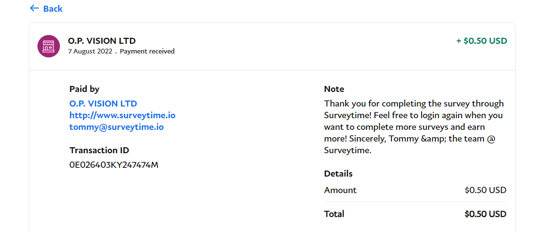557x232 pixels.
Task: Click the Back arrow icon
Action: (x=35, y=8)
